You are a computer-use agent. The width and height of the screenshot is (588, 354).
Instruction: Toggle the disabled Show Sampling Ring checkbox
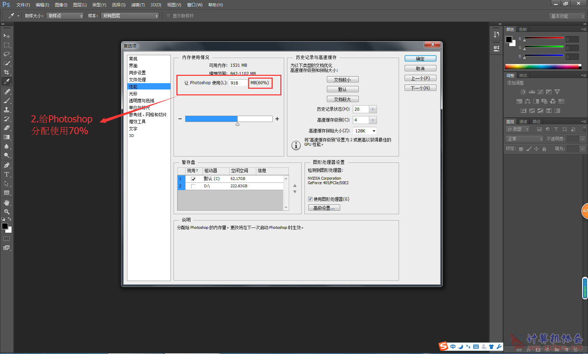pos(168,16)
